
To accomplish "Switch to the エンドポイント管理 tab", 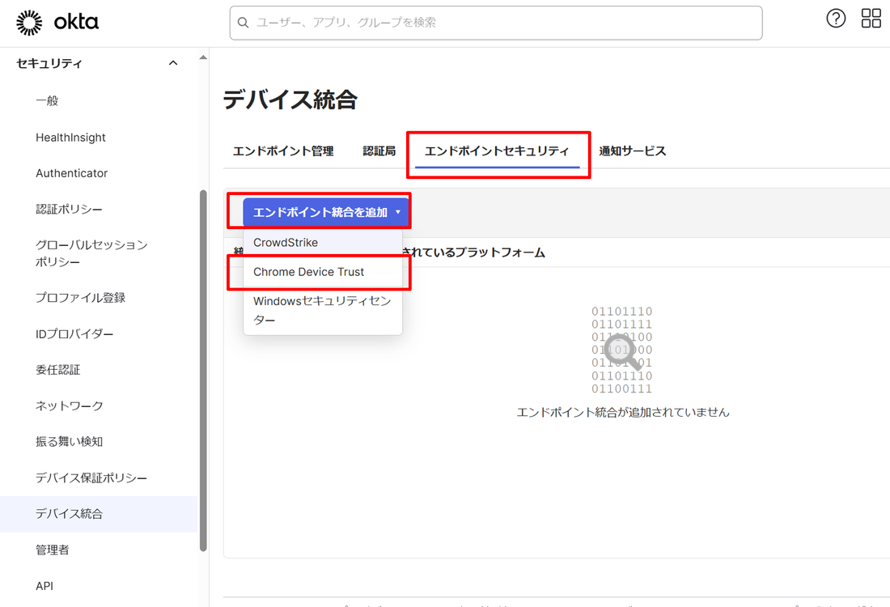I will pos(282,151).
